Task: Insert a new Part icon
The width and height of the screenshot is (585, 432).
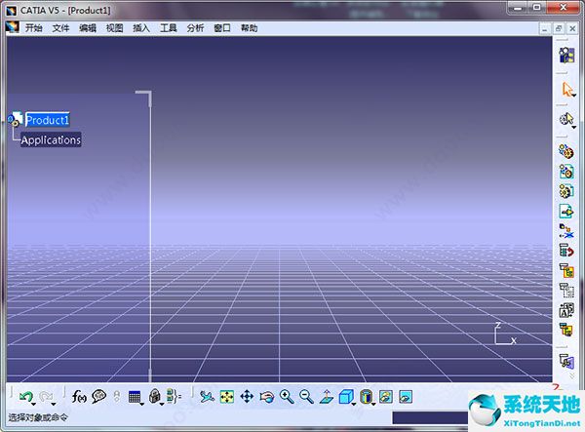Action: tap(566, 191)
